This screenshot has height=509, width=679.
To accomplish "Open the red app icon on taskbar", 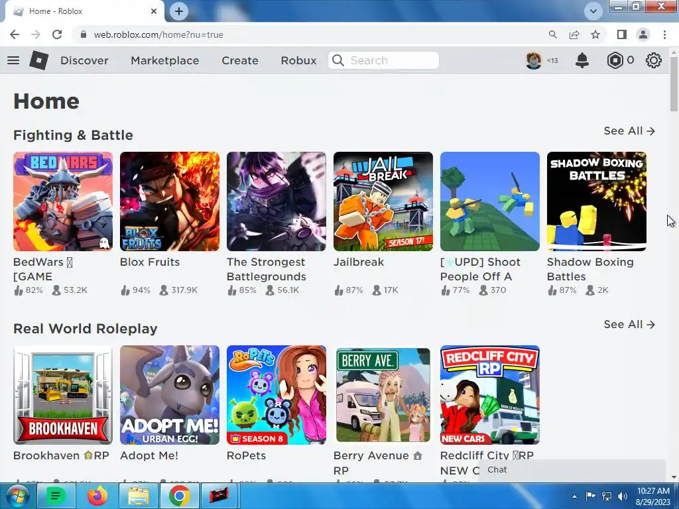I will tap(220, 496).
